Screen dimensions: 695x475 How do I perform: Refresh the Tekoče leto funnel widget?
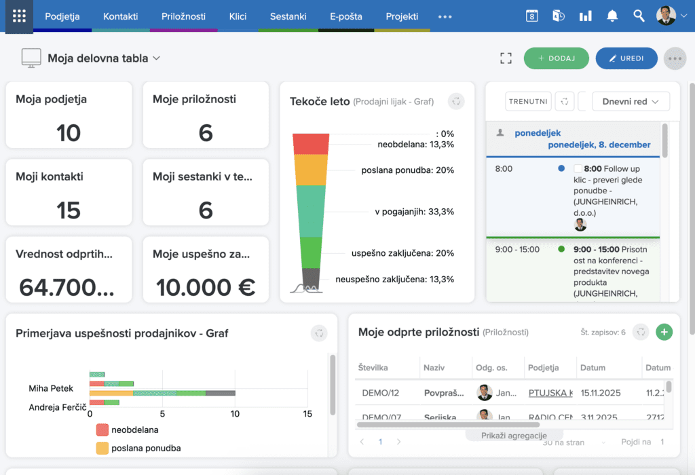[x=456, y=101]
